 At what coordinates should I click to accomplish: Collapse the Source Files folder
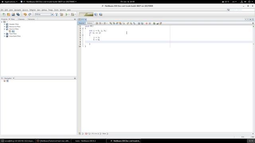click(5, 29)
